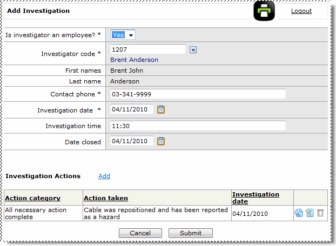Viewport: 336px width, 246px height.
Task: Edit the investigation action row
Action: (310, 213)
